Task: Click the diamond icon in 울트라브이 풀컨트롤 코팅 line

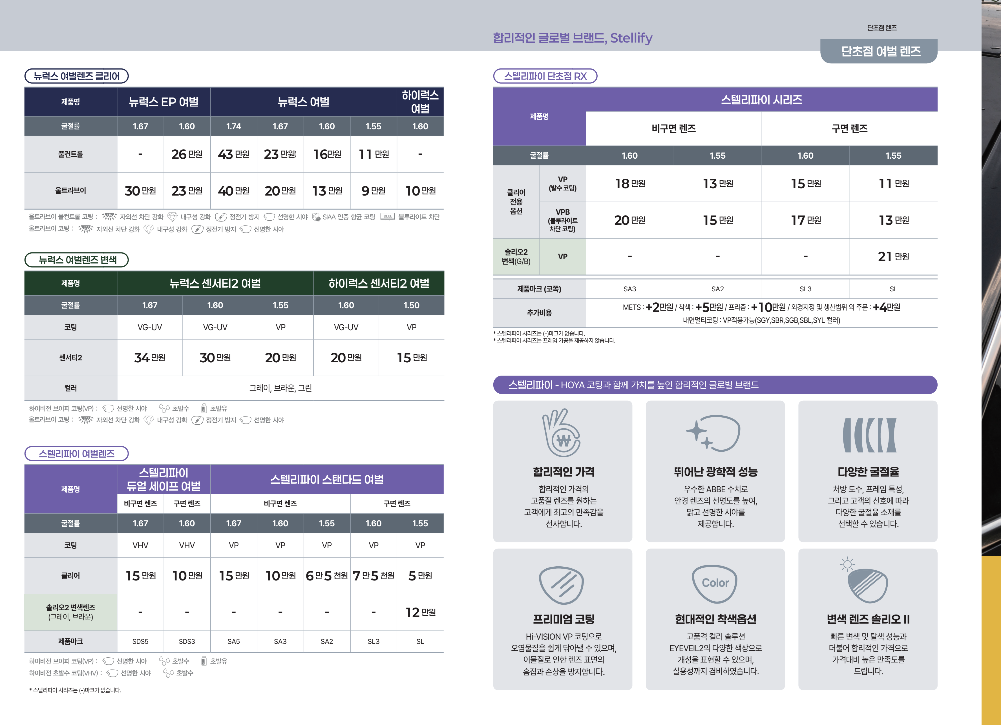Action: [172, 217]
